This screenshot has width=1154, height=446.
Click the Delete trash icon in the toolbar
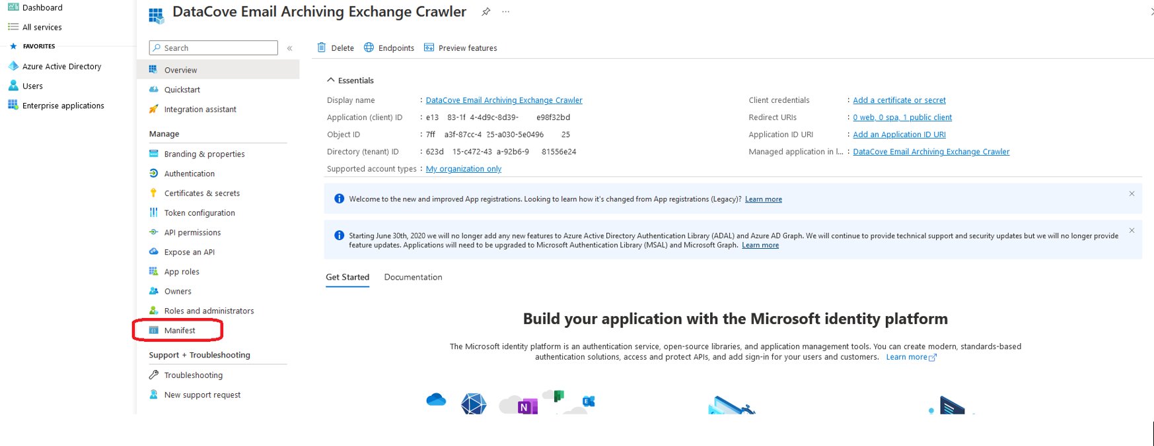[322, 48]
